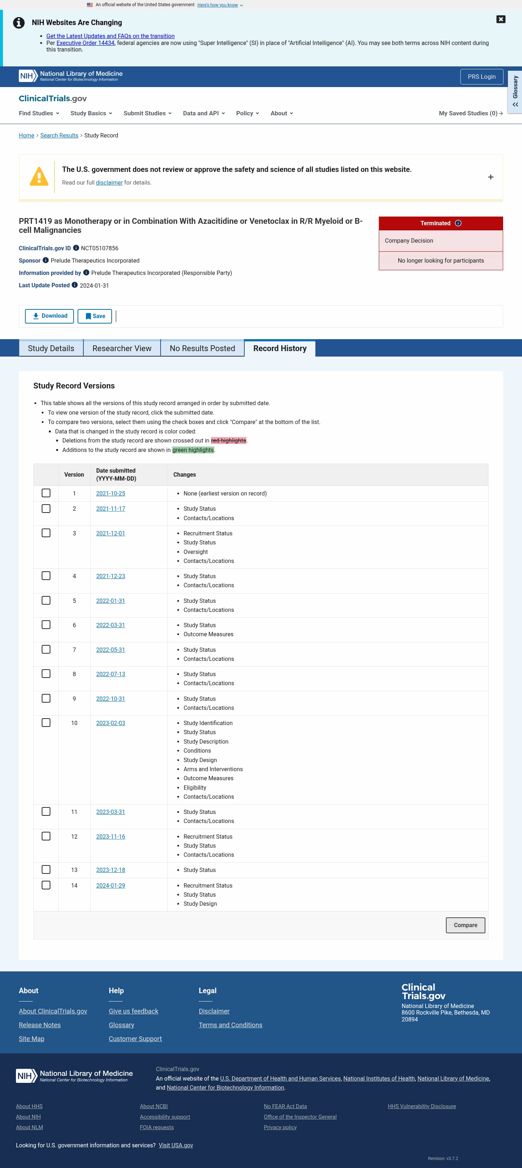Expand the Find Studies dropdown menu
This screenshot has height=1168, width=522.
39,113
